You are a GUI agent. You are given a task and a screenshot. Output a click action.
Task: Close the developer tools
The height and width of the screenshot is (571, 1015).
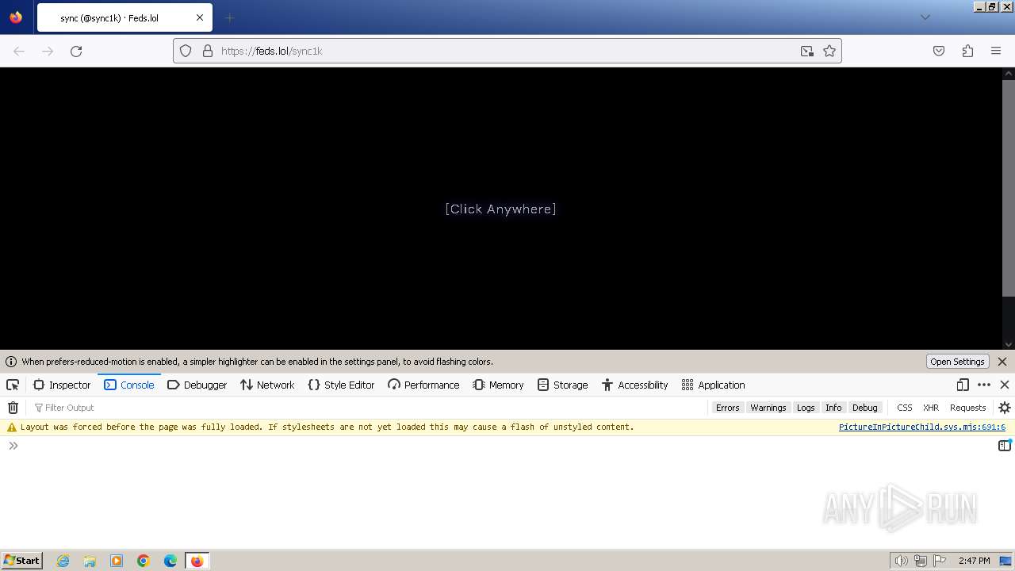pos(1005,385)
